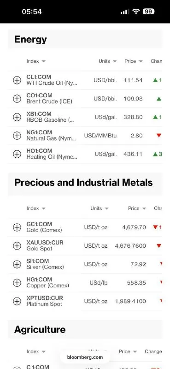Sort Energy table by Index arrow

(x=43, y=61)
